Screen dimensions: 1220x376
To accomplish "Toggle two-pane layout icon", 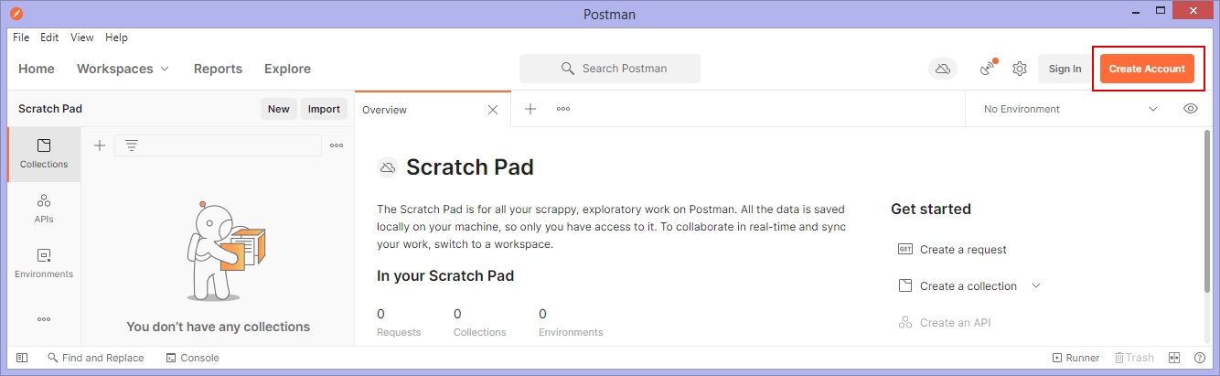I will tap(1175, 358).
